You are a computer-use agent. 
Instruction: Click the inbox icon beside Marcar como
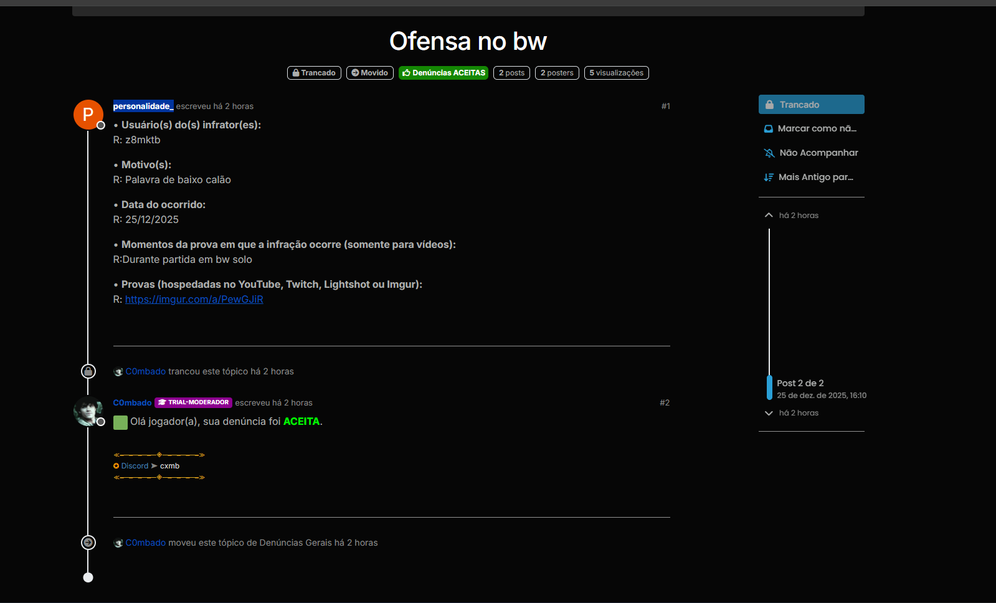point(769,129)
